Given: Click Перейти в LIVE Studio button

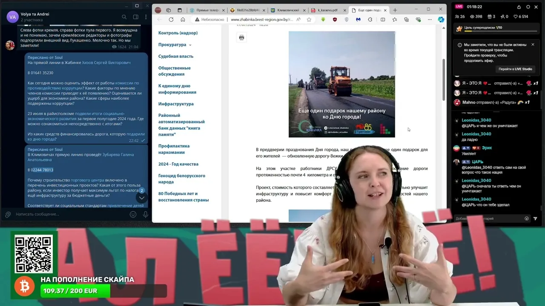Looking at the screenshot, I should pyautogui.click(x=515, y=69).
